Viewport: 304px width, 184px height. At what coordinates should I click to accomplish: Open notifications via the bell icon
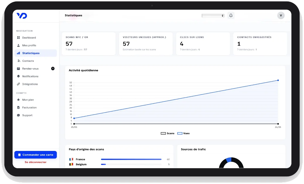[231, 16]
